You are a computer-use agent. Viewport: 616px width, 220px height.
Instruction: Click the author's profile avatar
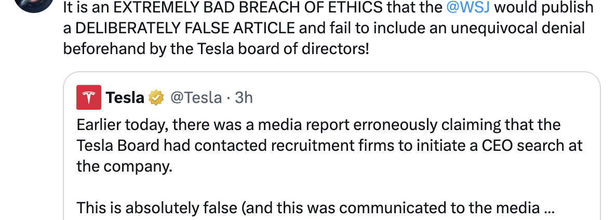pyautogui.click(x=32, y=4)
